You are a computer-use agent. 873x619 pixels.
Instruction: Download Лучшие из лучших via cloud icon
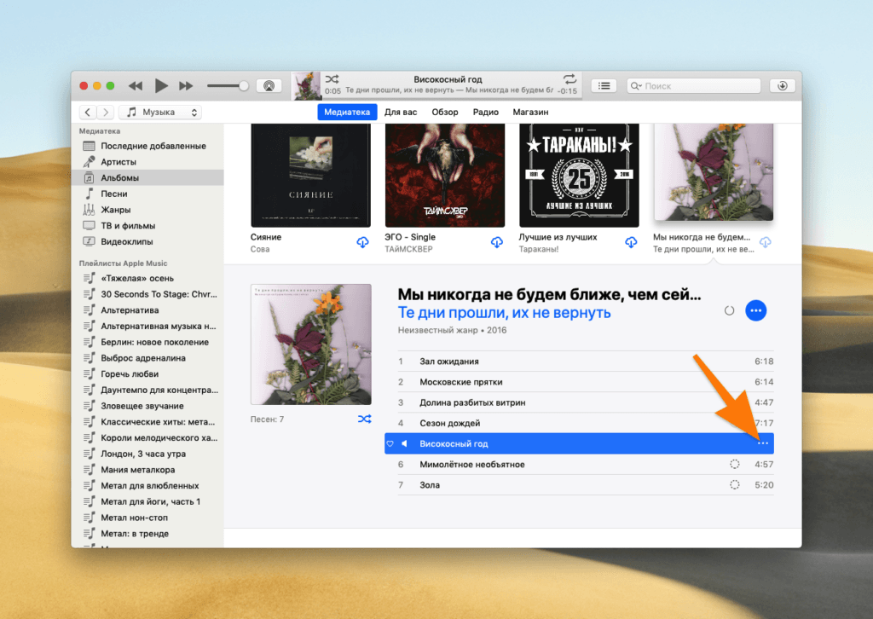[x=631, y=243]
